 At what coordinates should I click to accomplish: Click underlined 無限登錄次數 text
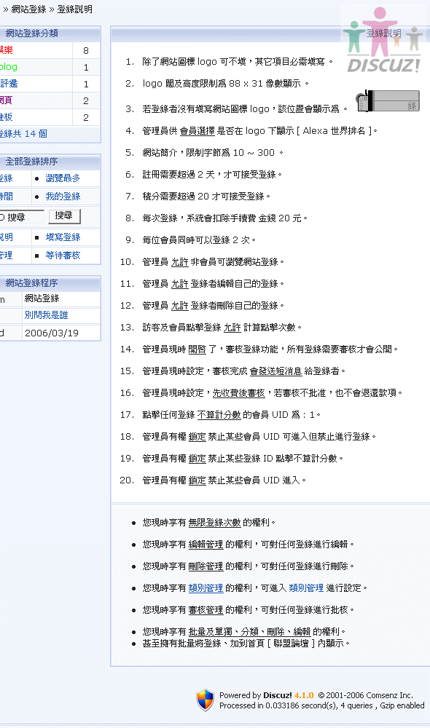coord(214,522)
